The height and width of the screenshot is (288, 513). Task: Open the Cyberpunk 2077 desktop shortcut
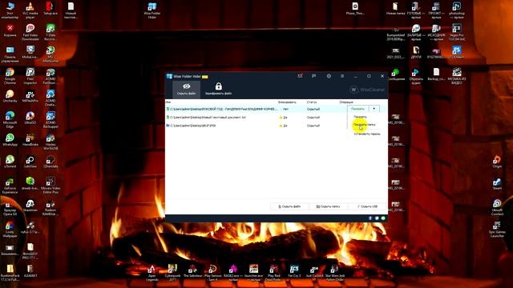coord(172,273)
